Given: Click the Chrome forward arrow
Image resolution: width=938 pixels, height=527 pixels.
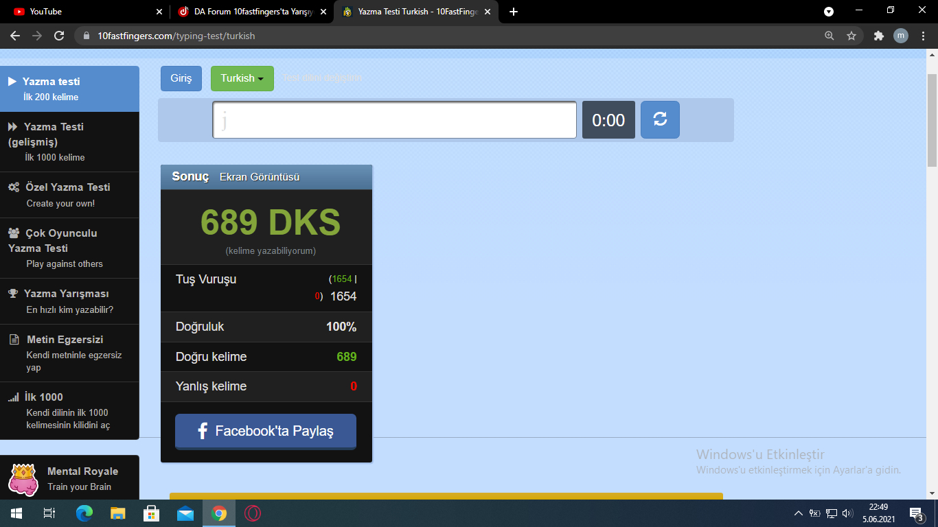Looking at the screenshot, I should coord(37,36).
